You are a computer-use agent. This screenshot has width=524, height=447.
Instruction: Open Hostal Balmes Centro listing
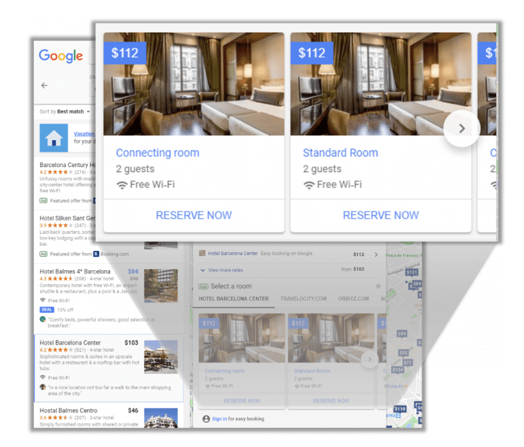68,410
